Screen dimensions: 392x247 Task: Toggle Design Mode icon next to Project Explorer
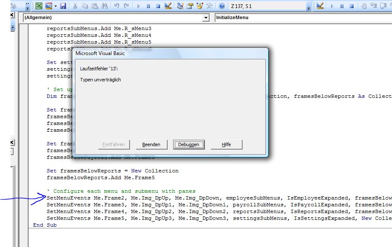coord(168,6)
